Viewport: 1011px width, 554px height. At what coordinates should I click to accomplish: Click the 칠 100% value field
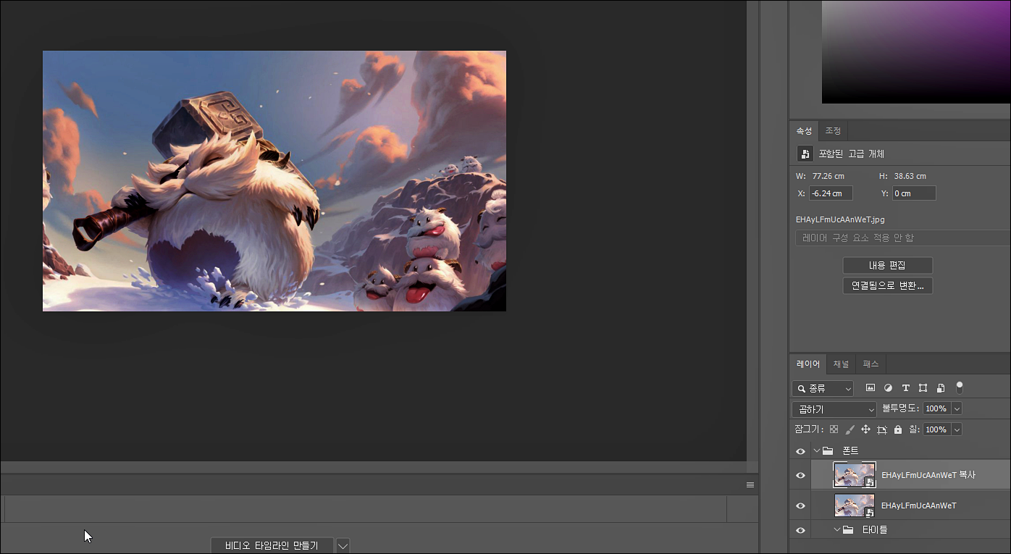click(x=936, y=429)
